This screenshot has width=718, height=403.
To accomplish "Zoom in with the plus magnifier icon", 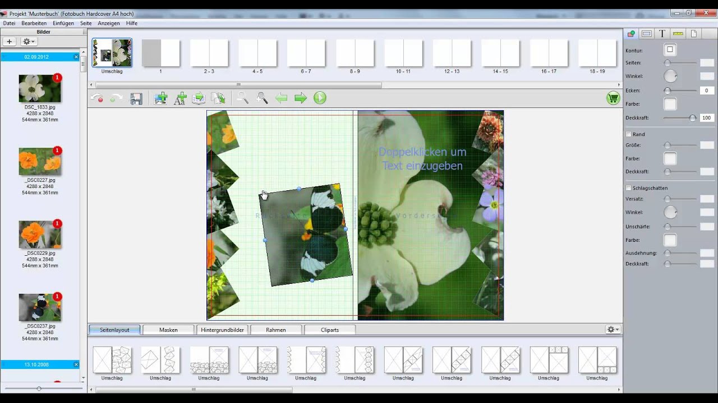I will click(262, 98).
